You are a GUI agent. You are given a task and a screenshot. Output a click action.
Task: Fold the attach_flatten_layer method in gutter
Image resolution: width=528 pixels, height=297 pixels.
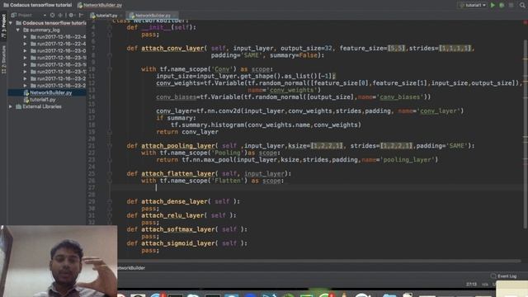pos(110,174)
